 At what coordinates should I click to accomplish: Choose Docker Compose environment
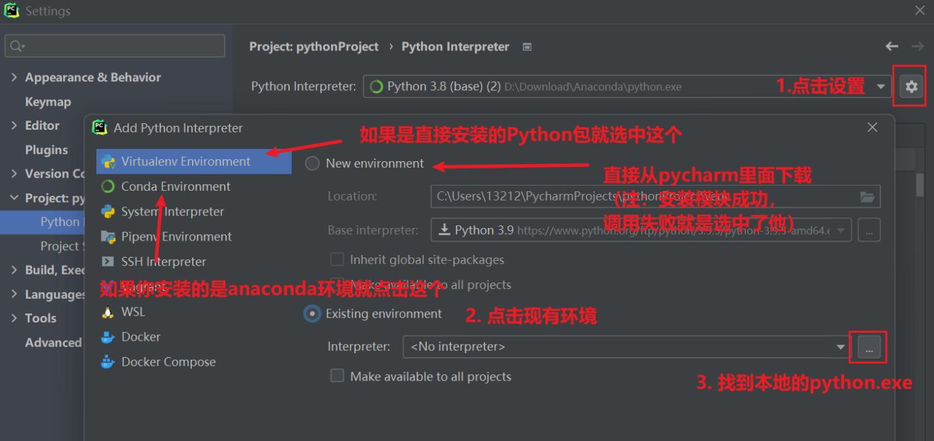click(x=158, y=361)
